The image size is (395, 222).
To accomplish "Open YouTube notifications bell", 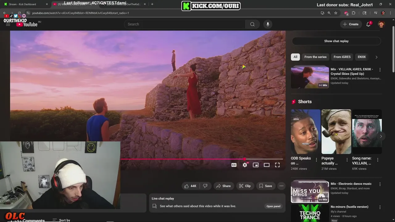I will point(368,24).
